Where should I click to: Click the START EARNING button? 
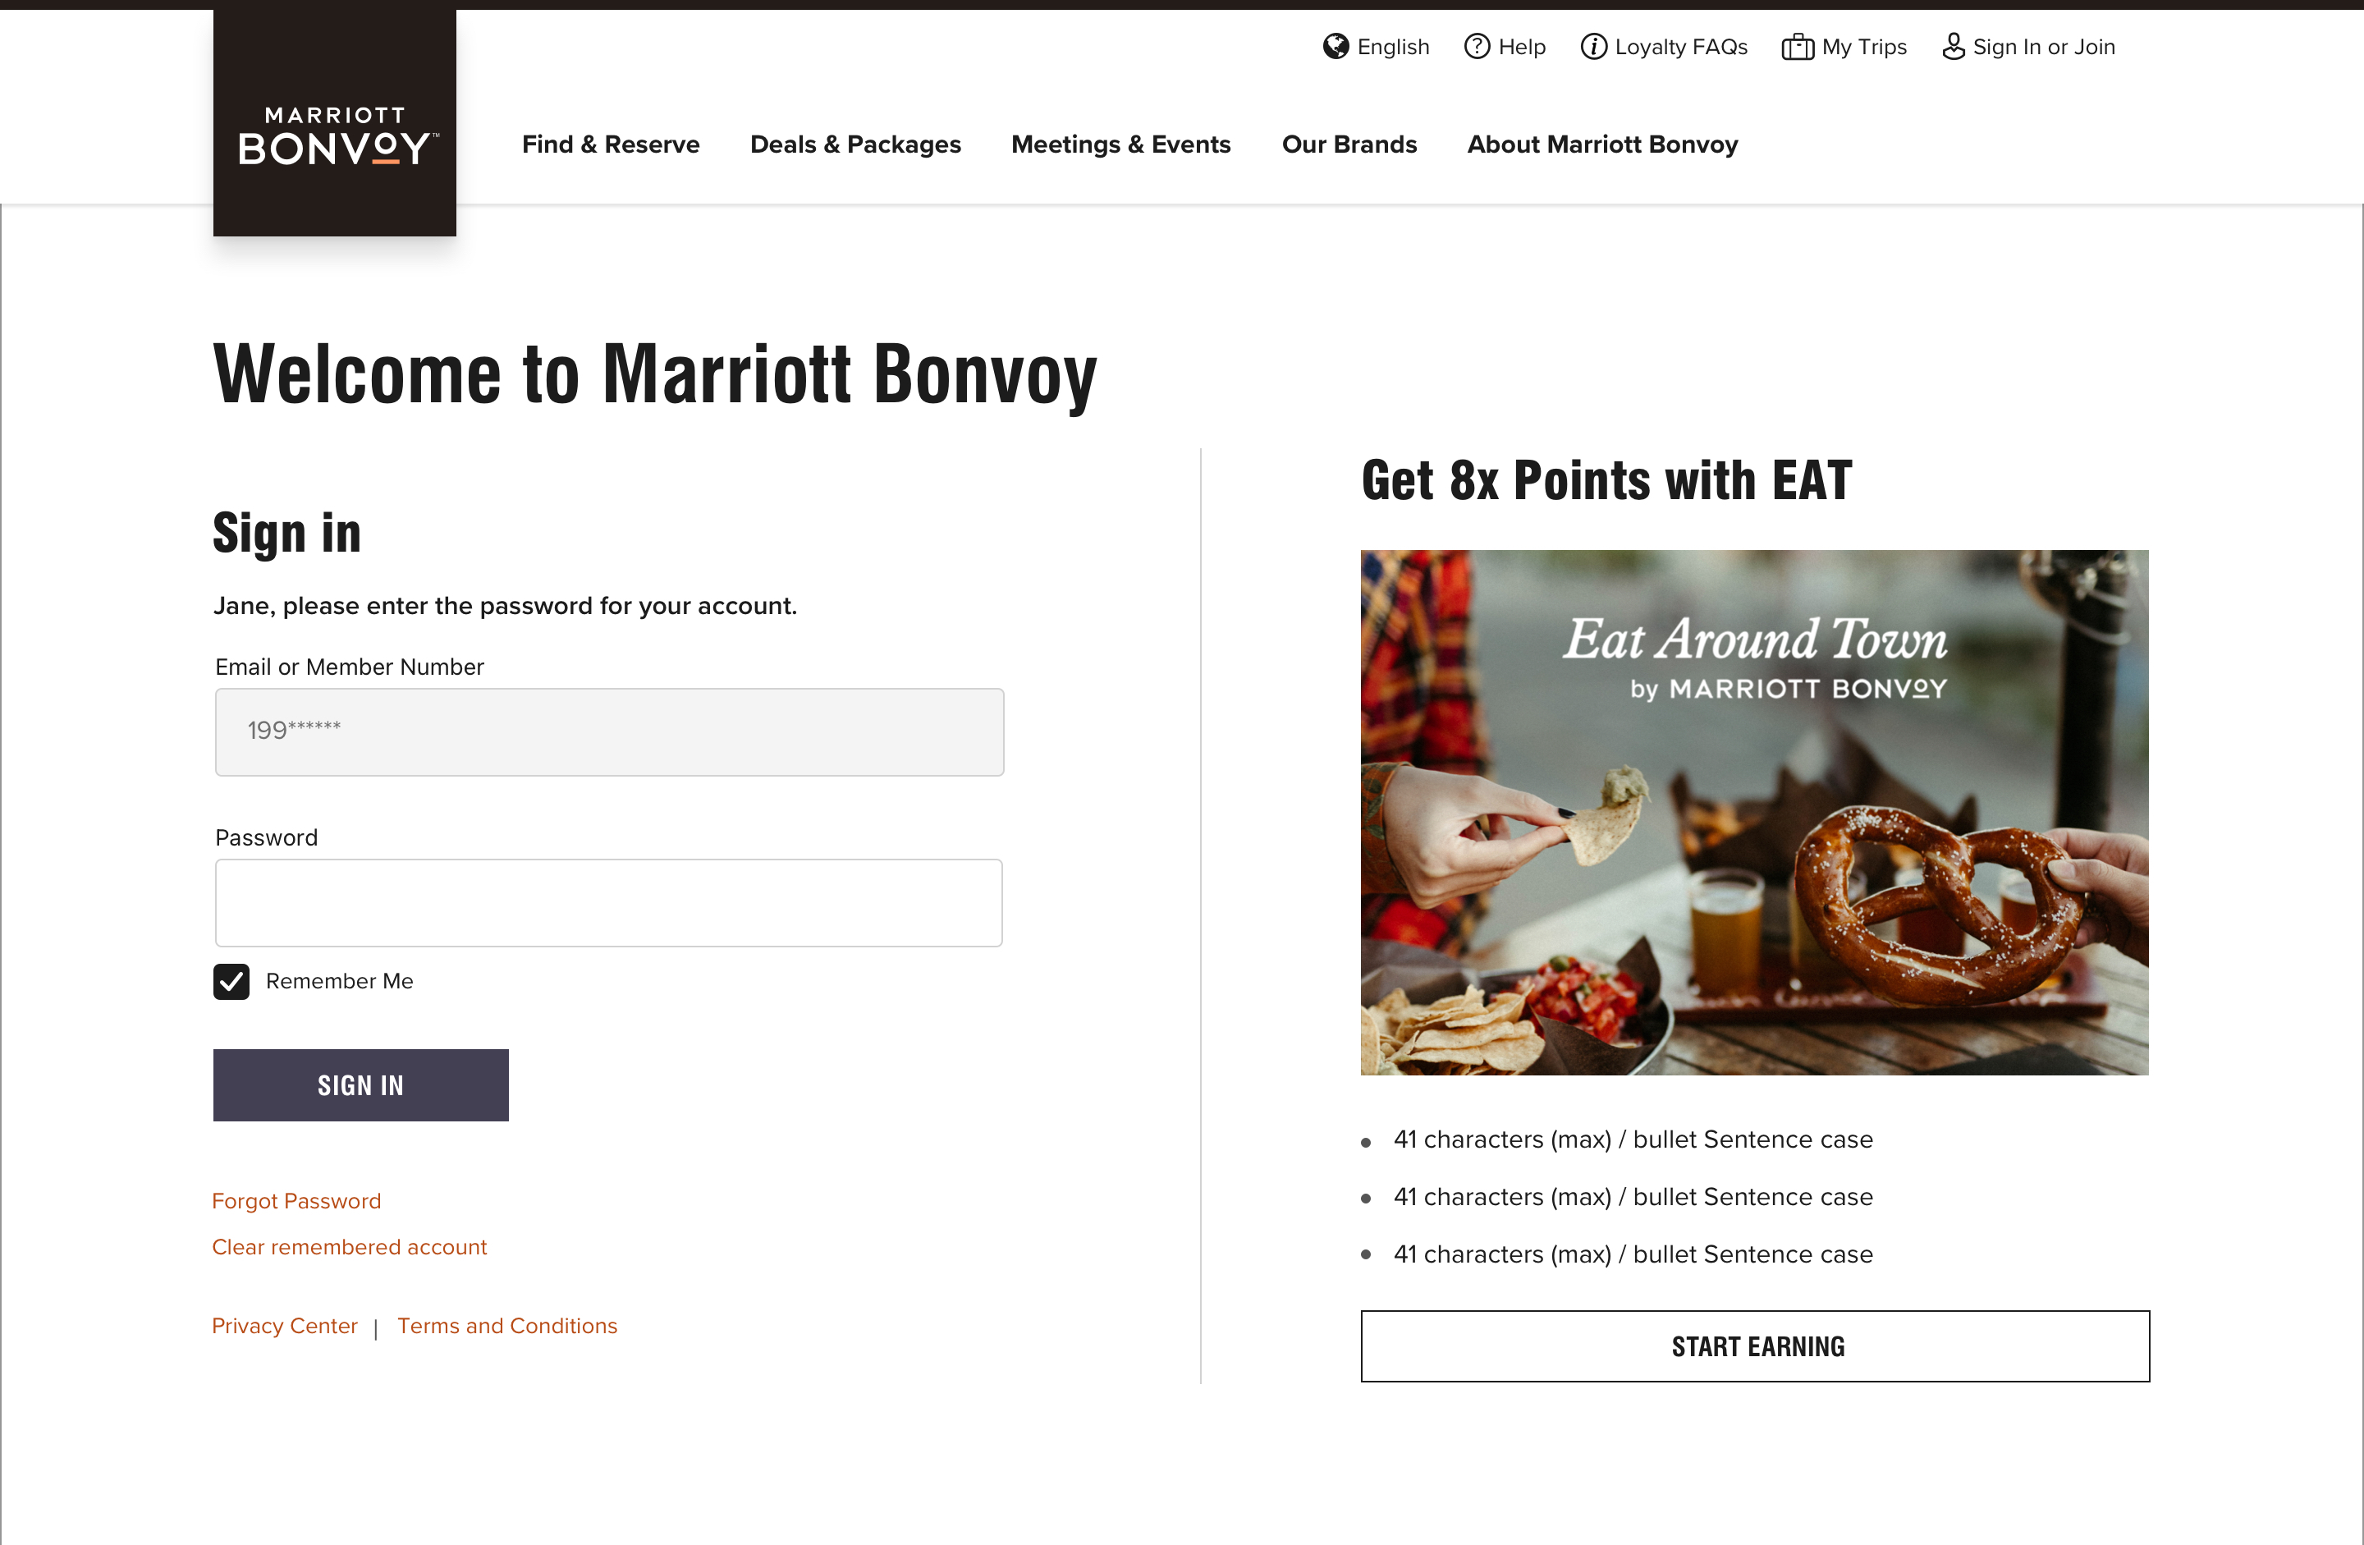[1755, 1346]
